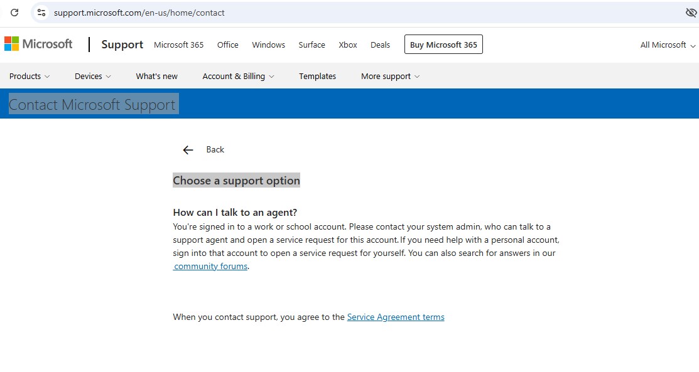Click the Buy Microsoft 365 button
The image size is (699, 372).
tap(443, 45)
